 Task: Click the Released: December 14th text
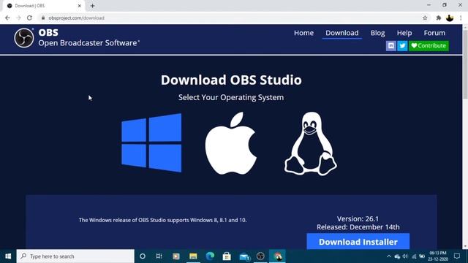click(x=358, y=227)
